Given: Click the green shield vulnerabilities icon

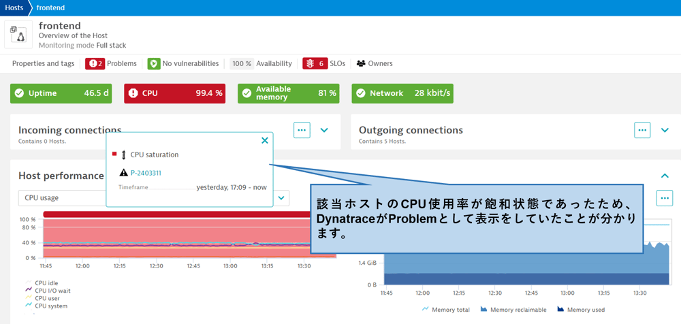Looking at the screenshot, I should (x=154, y=63).
